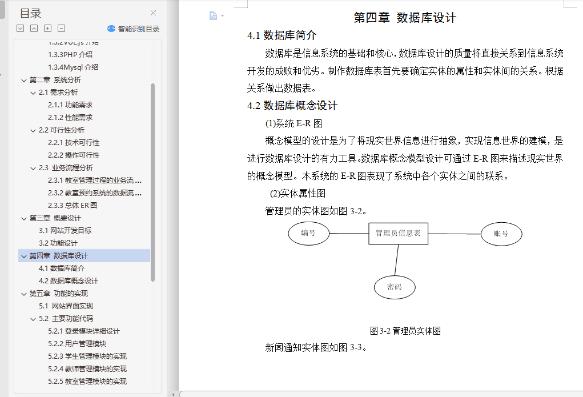Click the plus box icon in outline toolbar
This screenshot has height=397, width=583.
47,29
